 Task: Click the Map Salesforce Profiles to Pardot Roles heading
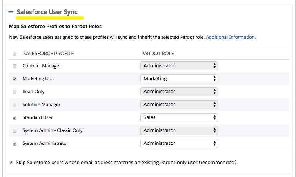pyautogui.click(x=55, y=27)
